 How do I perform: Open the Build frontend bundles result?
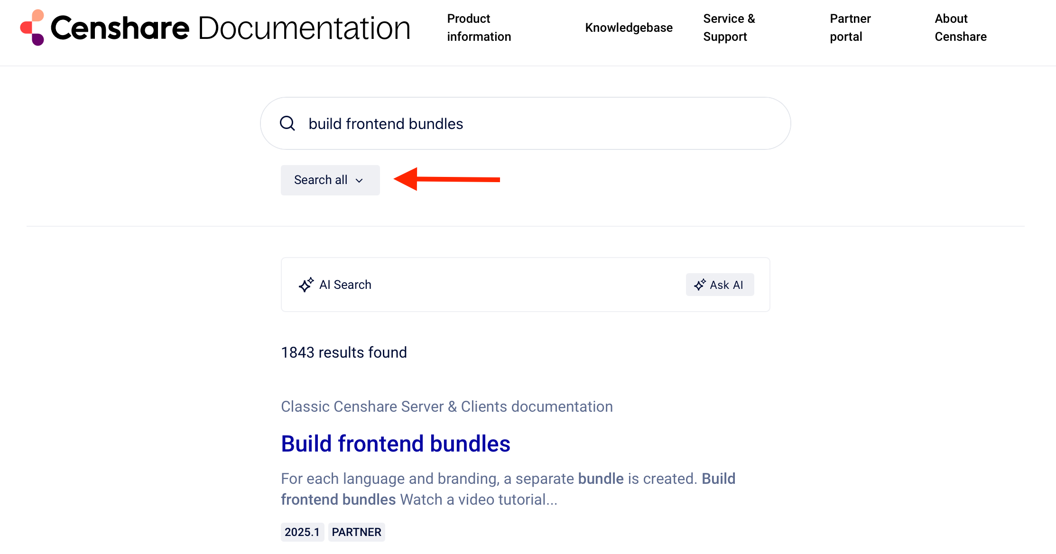[x=395, y=444]
